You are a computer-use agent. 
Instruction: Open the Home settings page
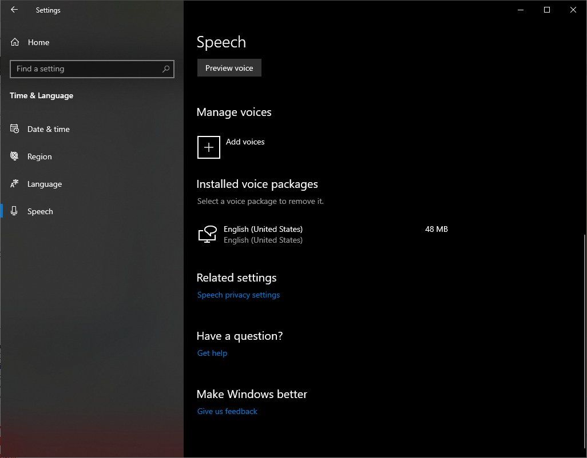[92, 42]
